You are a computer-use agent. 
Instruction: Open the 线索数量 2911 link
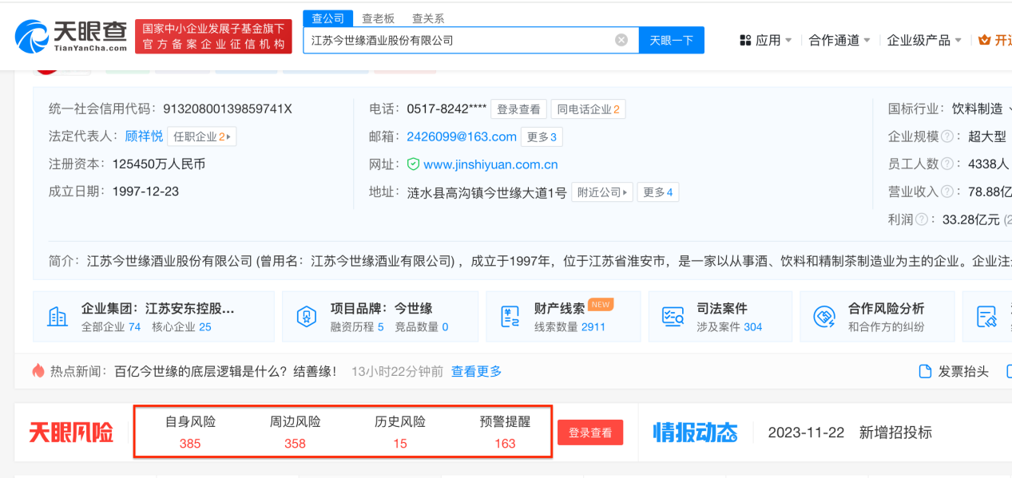click(570, 326)
